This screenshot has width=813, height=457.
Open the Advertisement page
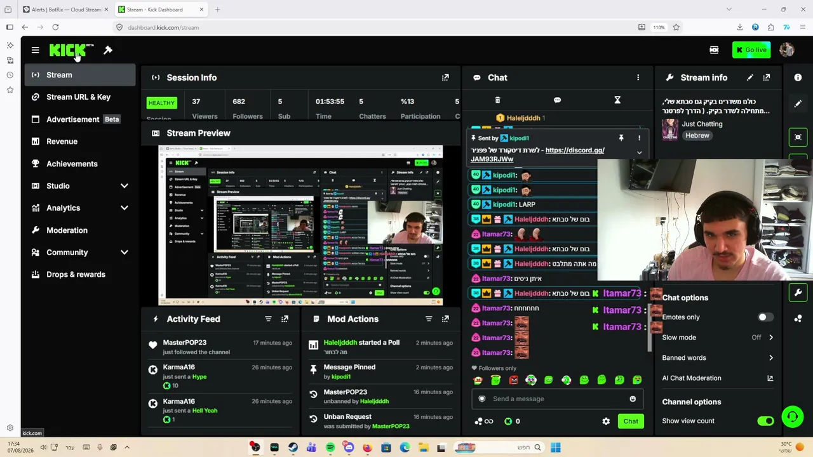coord(79,119)
